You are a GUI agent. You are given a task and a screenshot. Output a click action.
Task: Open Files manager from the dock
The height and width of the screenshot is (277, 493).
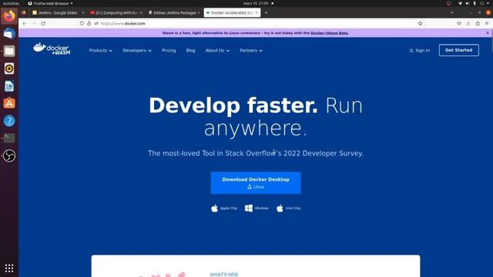9,51
